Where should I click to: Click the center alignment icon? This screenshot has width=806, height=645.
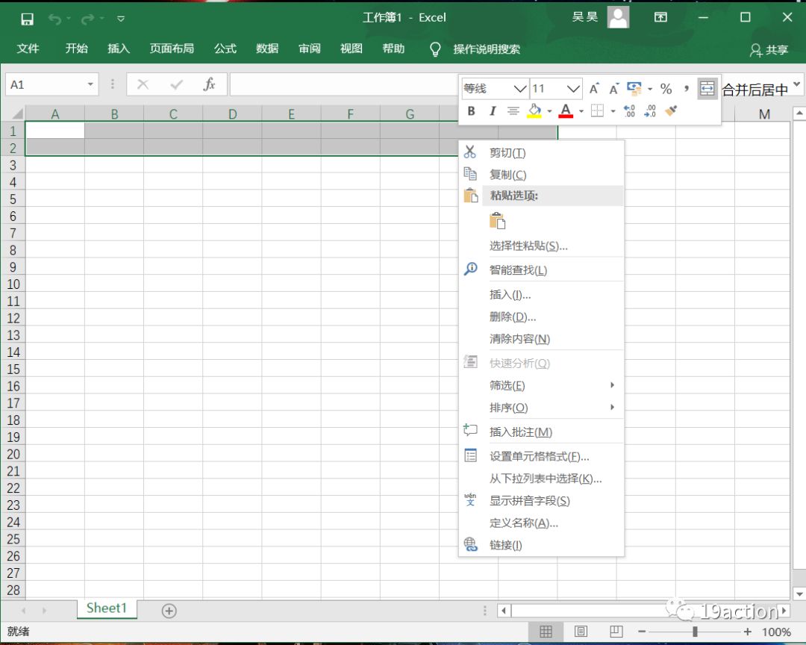coord(513,110)
